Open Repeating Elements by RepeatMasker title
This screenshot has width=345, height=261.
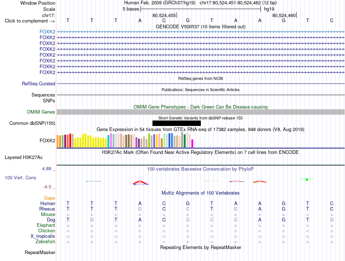click(x=200, y=247)
